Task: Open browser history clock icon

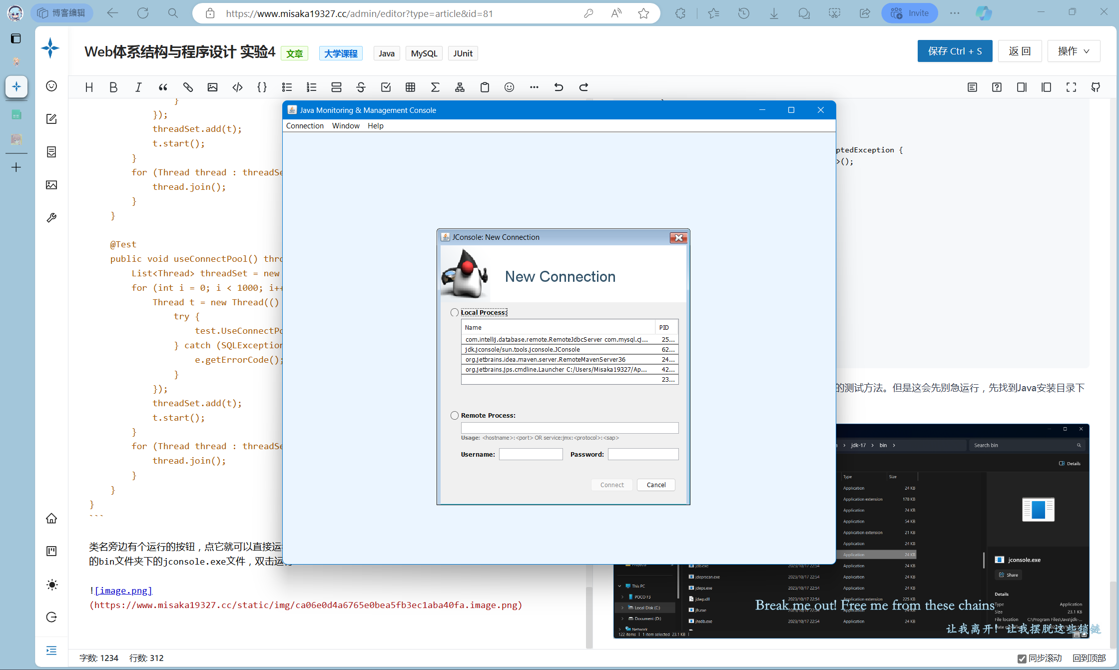Action: (744, 13)
